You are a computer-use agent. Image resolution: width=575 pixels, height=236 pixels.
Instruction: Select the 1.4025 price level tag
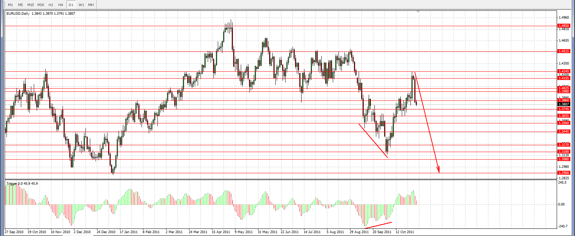(564, 88)
